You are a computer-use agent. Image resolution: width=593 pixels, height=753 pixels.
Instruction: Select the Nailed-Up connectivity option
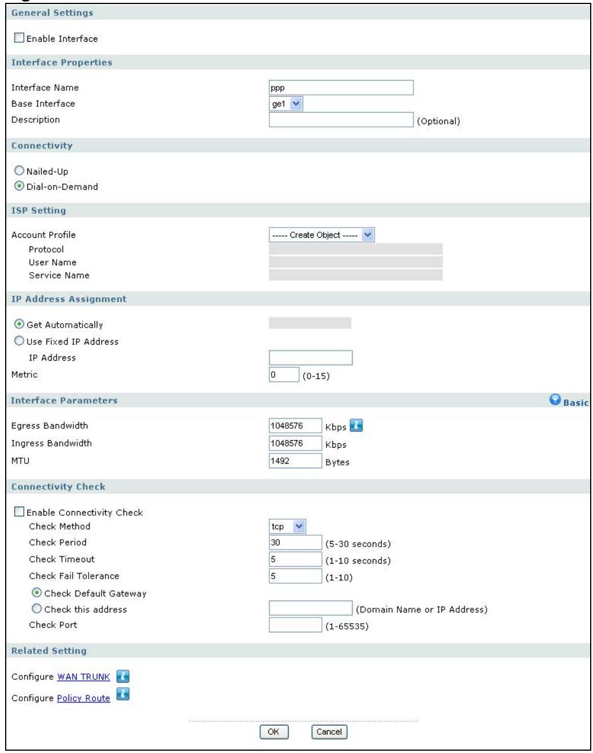click(19, 170)
